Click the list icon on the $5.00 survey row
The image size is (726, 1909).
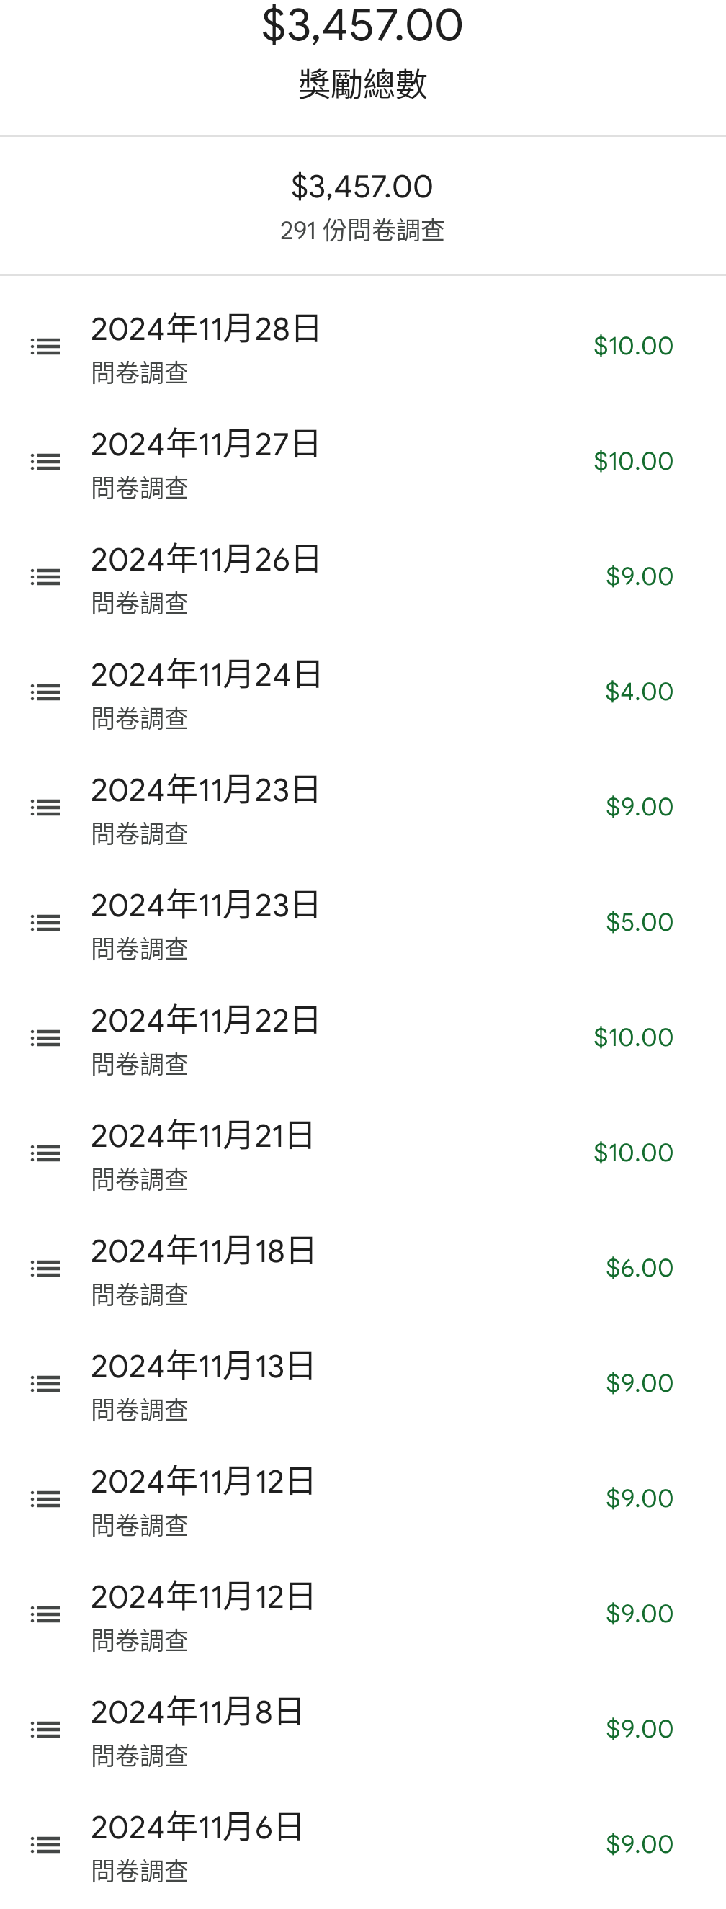tap(45, 924)
